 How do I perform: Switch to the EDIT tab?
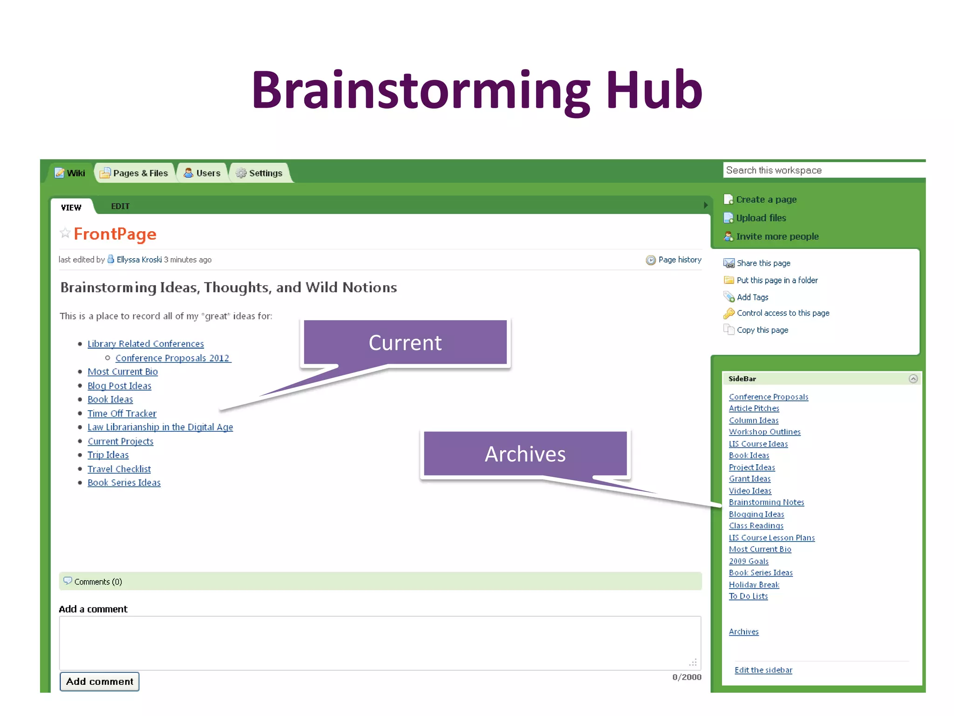120,207
